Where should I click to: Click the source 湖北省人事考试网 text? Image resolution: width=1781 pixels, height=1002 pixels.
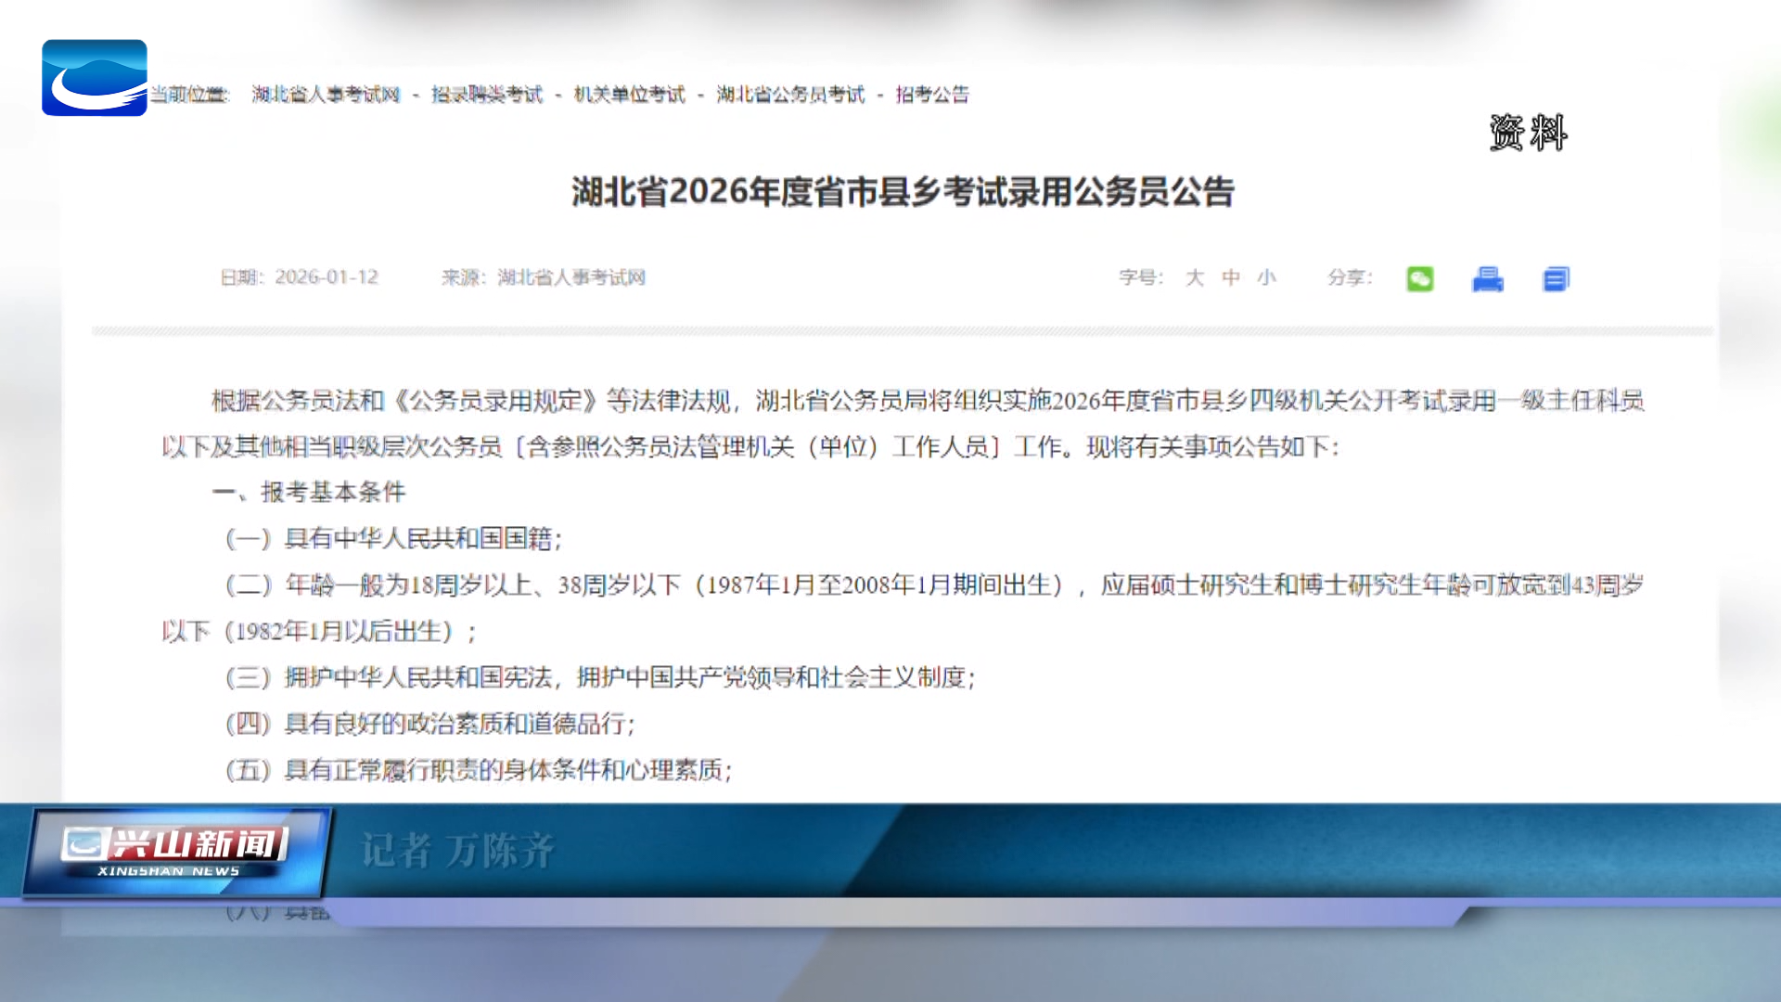pyautogui.click(x=570, y=277)
